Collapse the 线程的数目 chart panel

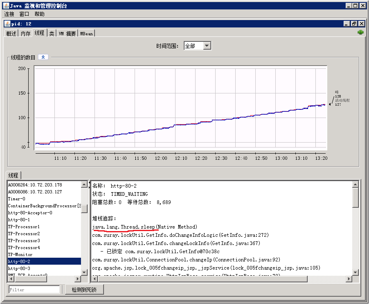click(43, 57)
